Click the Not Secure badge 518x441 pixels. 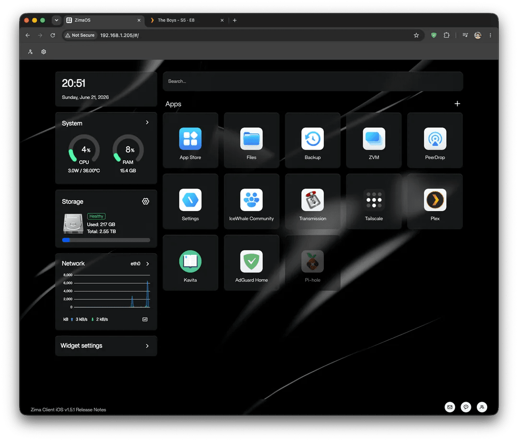[80, 36]
